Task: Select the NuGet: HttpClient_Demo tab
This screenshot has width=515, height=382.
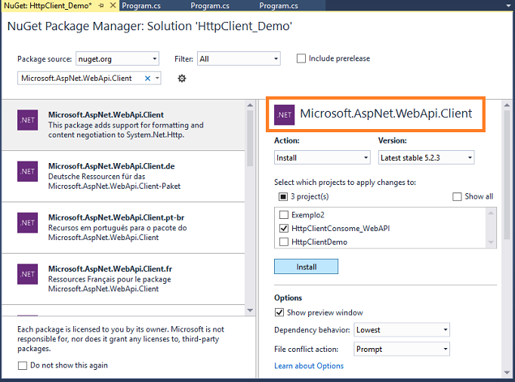Action: (48, 5)
